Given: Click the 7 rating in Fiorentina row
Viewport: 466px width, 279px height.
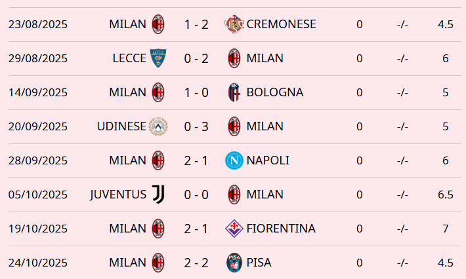Looking at the screenshot, I should tap(446, 229).
